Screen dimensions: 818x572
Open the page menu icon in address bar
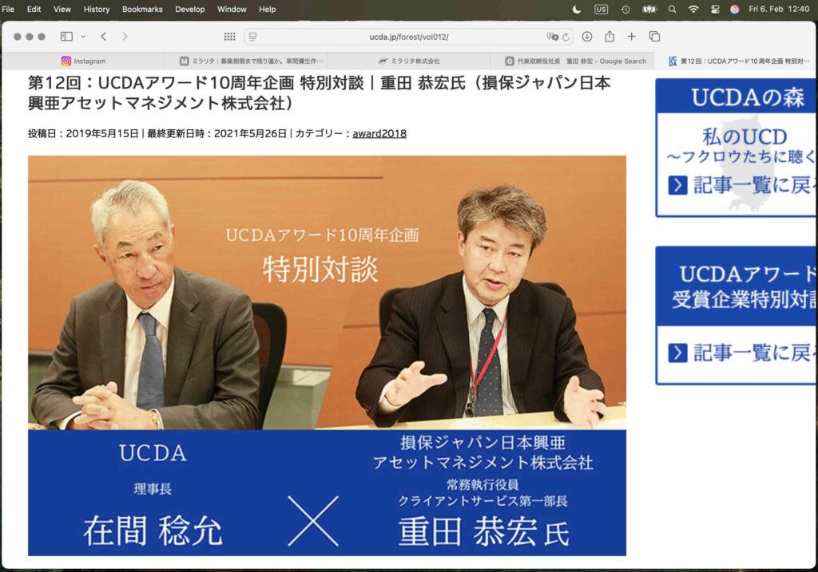tap(253, 37)
